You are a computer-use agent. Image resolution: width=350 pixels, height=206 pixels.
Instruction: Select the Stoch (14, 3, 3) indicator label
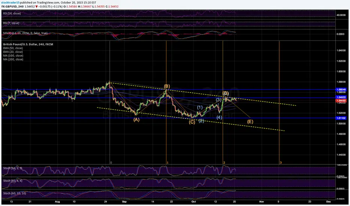pos(12,168)
